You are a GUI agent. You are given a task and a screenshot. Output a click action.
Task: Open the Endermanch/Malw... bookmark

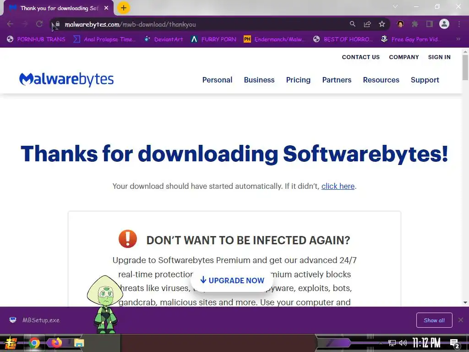(x=275, y=39)
